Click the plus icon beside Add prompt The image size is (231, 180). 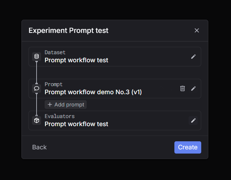click(x=50, y=105)
